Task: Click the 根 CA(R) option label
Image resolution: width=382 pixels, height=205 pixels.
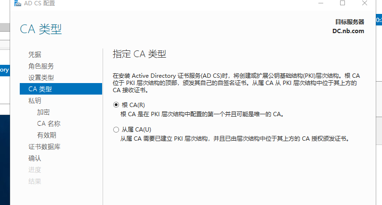Action: point(133,105)
